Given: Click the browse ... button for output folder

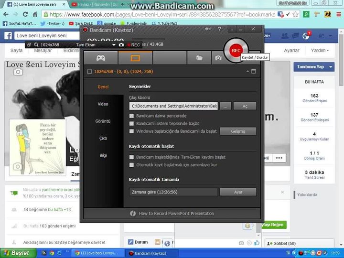Looking at the screenshot, I should (226, 106).
